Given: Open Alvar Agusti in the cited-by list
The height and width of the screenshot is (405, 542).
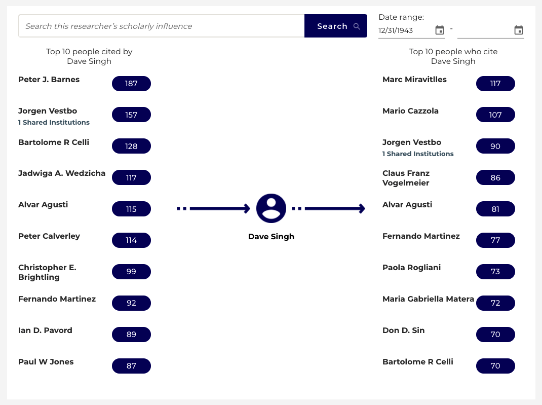Looking at the screenshot, I should click(x=43, y=205).
